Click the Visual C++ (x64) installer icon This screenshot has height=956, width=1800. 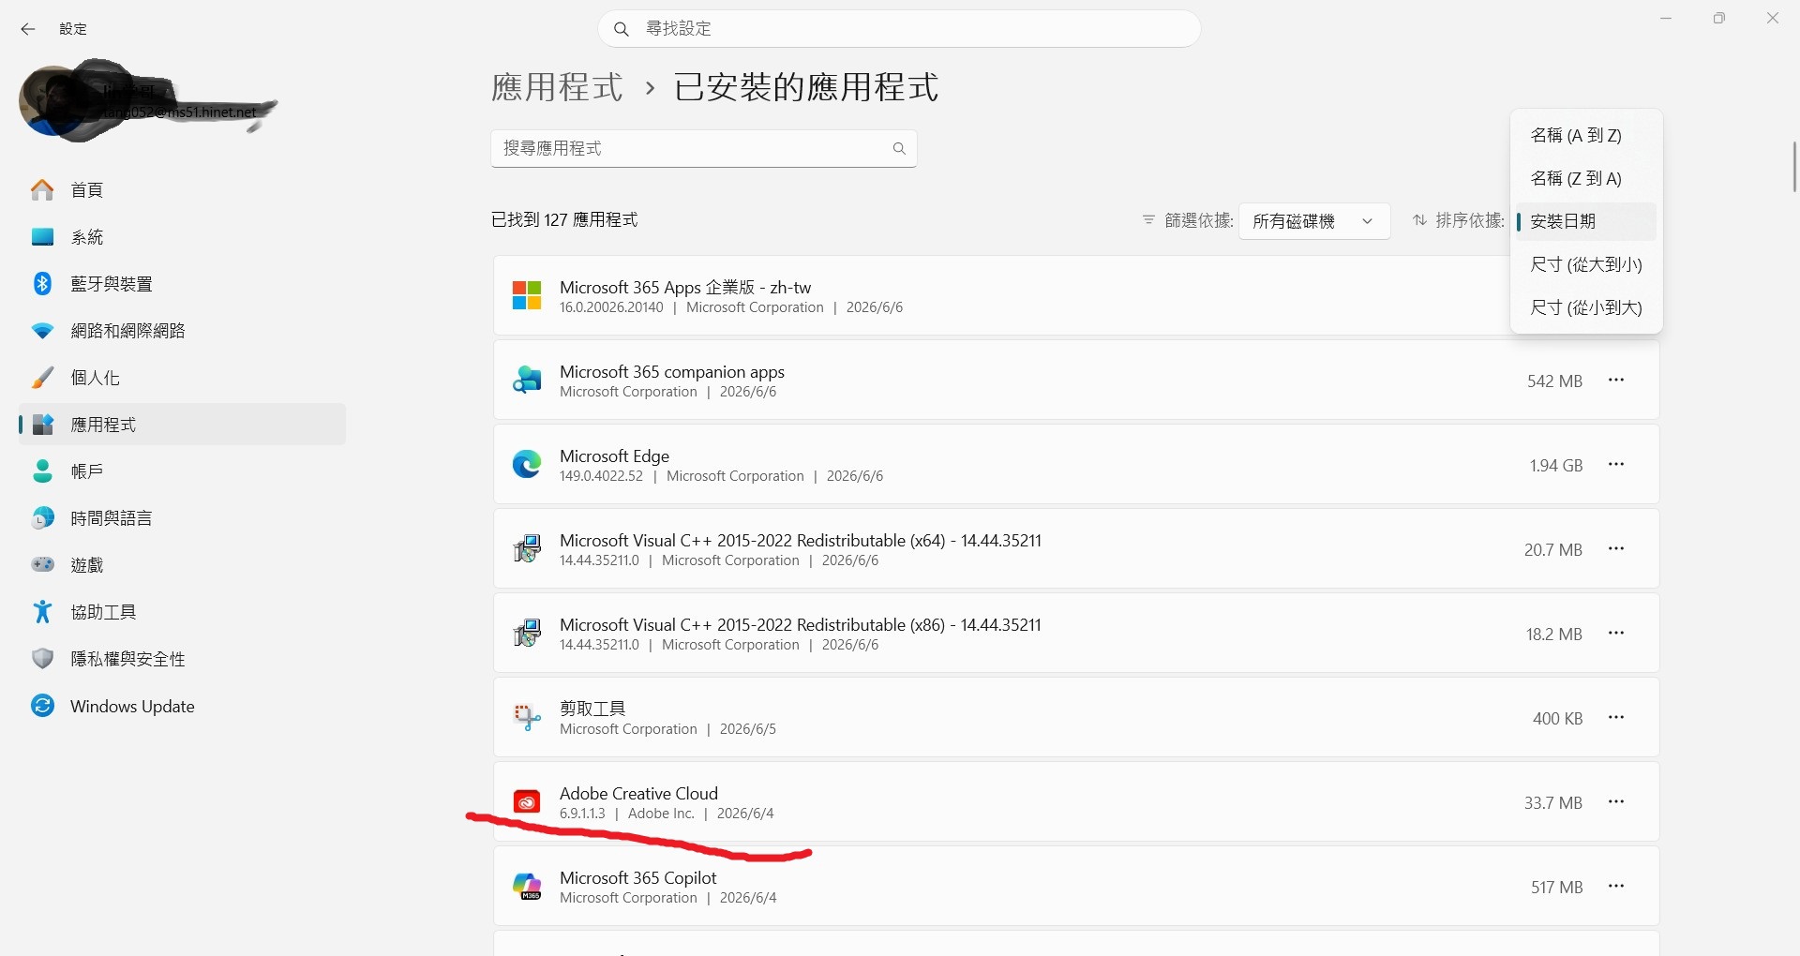coord(527,549)
